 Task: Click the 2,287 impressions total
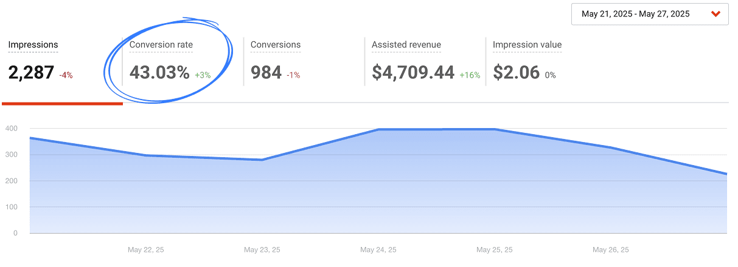point(31,73)
